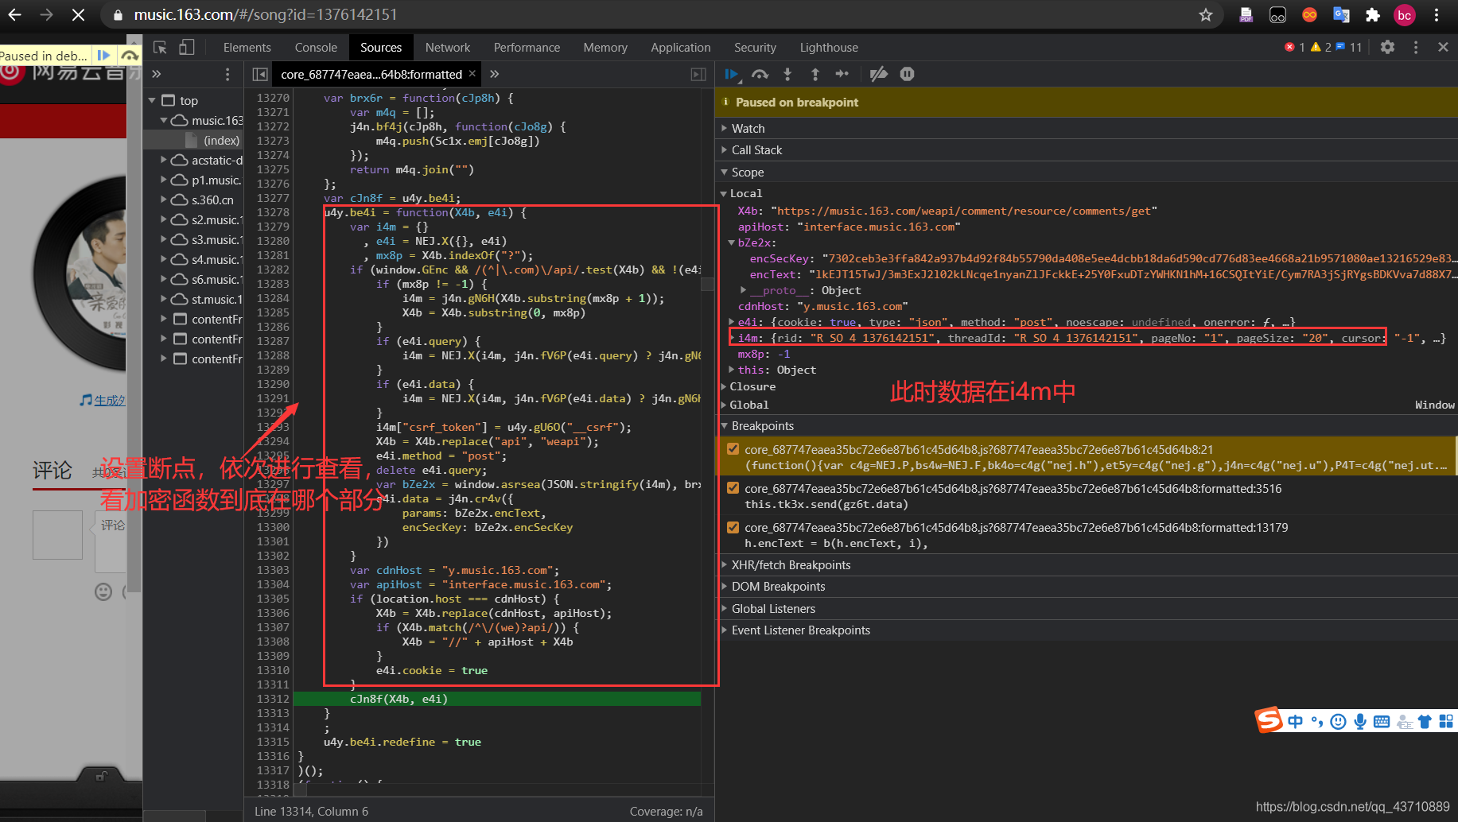
Task: Switch to the Console tab
Action: (x=316, y=48)
